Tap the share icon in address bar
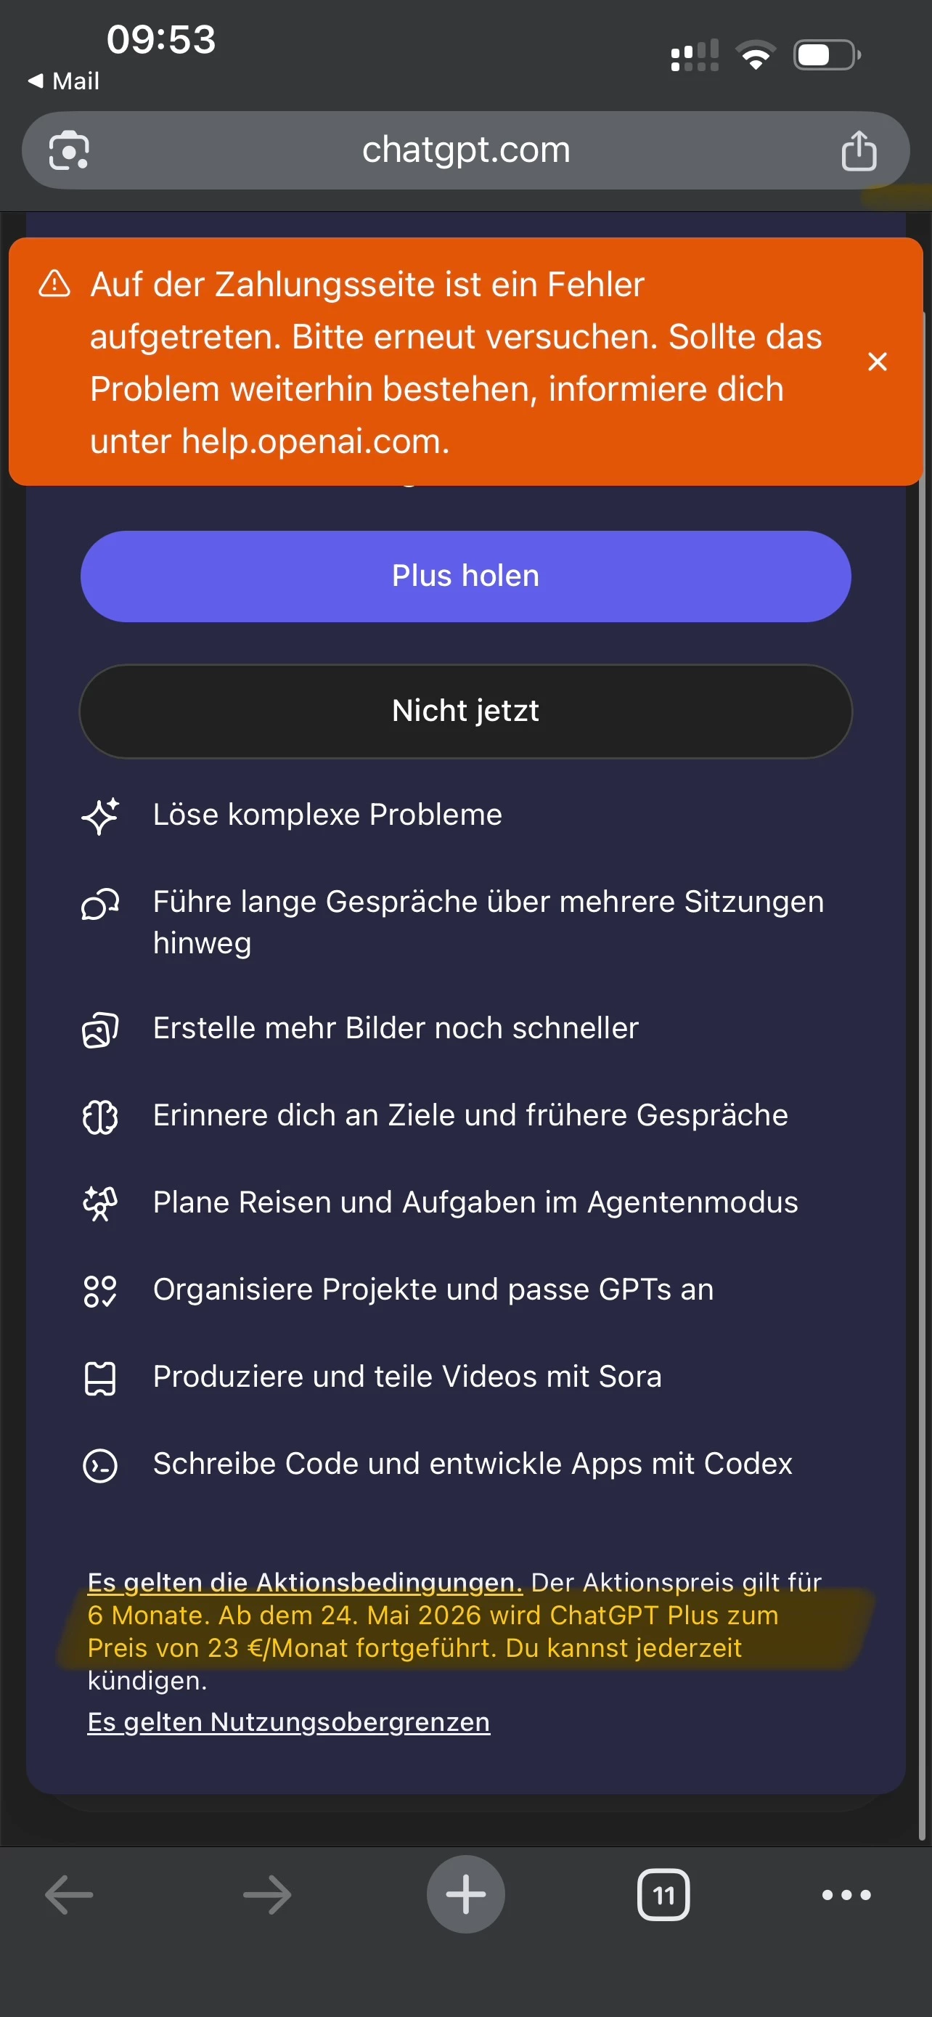This screenshot has height=2017, width=932. pyautogui.click(x=858, y=150)
